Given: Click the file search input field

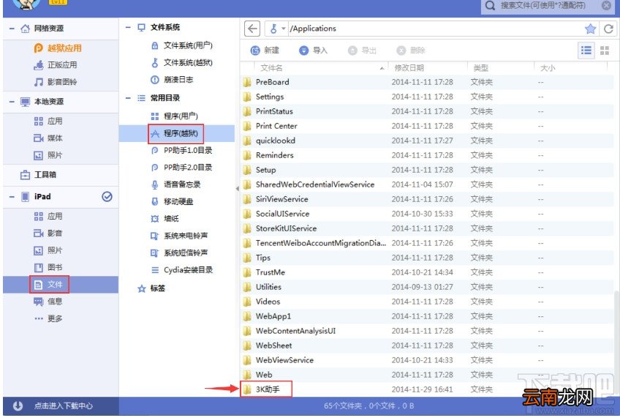Looking at the screenshot, I should pyautogui.click(x=548, y=6).
